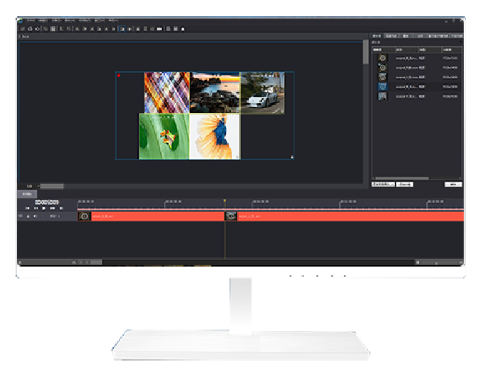480x379 pixels.
Task: Click the bell-shaped icon ending the toolbar
Action: [x=183, y=29]
